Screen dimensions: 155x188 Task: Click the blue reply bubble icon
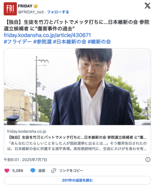33,171
